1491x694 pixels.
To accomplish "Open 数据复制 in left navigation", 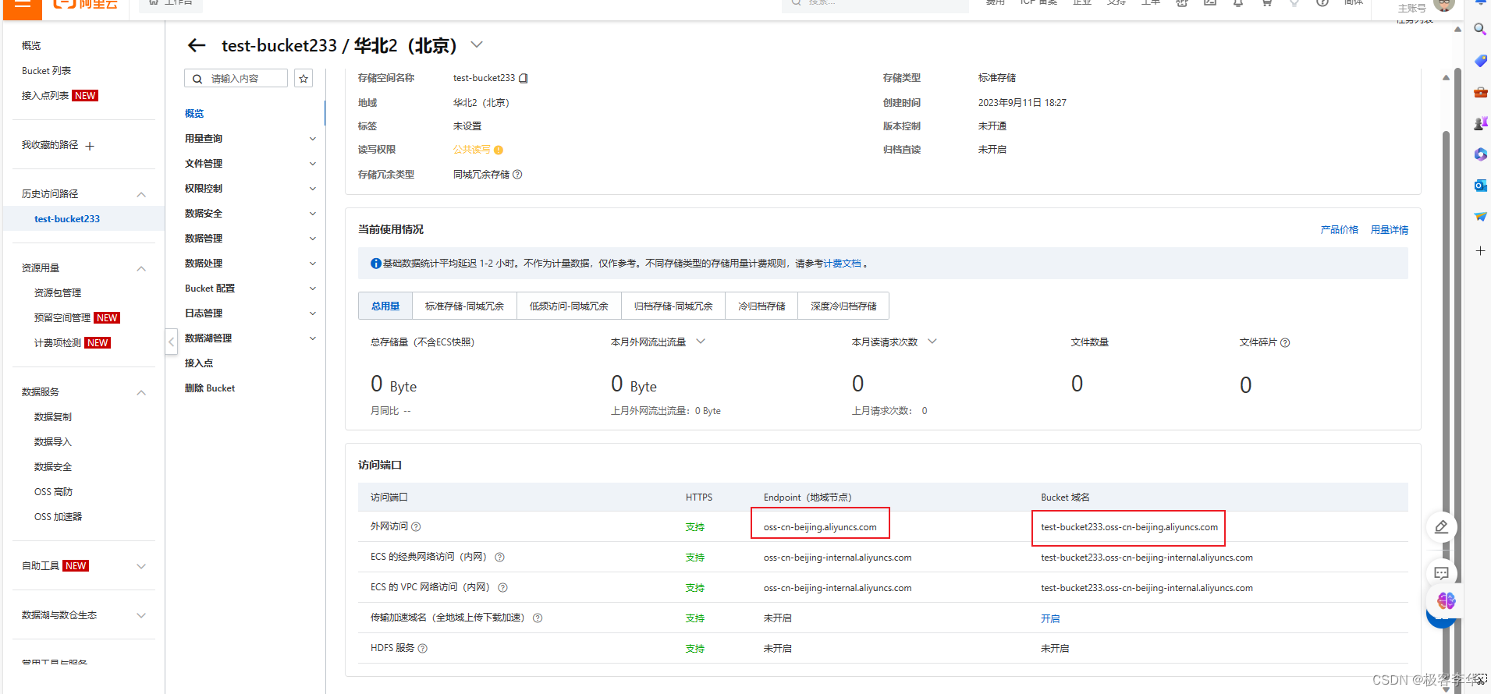I will coord(53,417).
